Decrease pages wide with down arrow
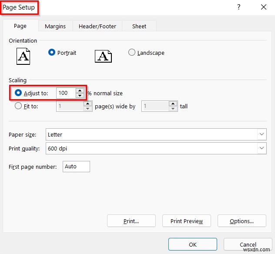The image size is (275, 254). [x=87, y=109]
